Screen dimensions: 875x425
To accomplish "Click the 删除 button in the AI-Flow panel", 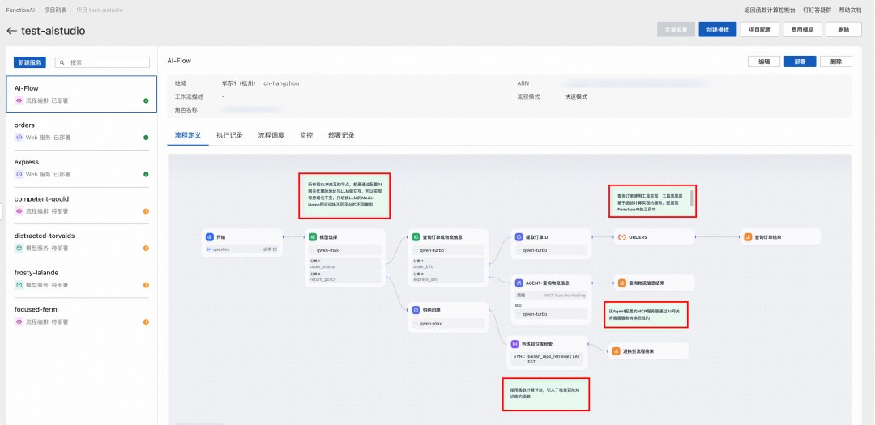I will [836, 62].
